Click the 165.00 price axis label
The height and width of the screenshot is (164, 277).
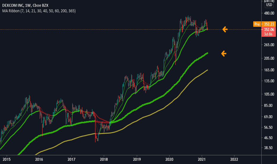(x=269, y=70)
